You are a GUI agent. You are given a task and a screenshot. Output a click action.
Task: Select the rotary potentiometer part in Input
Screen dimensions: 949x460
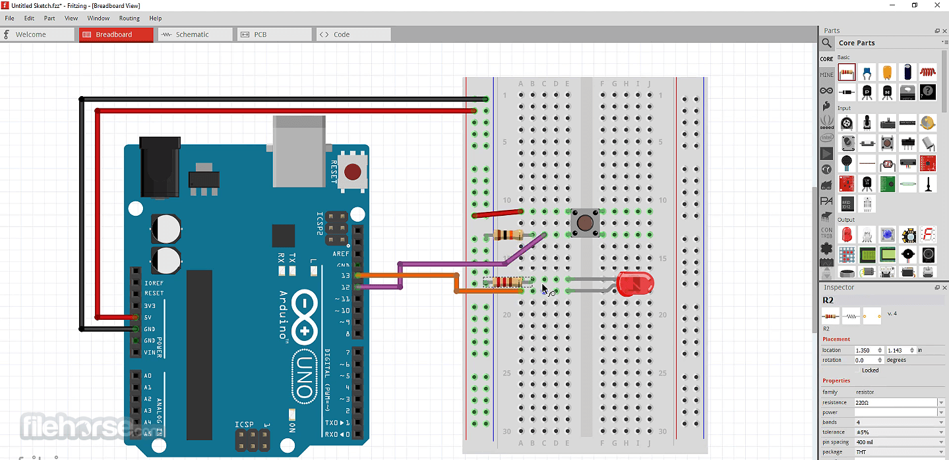click(x=847, y=123)
